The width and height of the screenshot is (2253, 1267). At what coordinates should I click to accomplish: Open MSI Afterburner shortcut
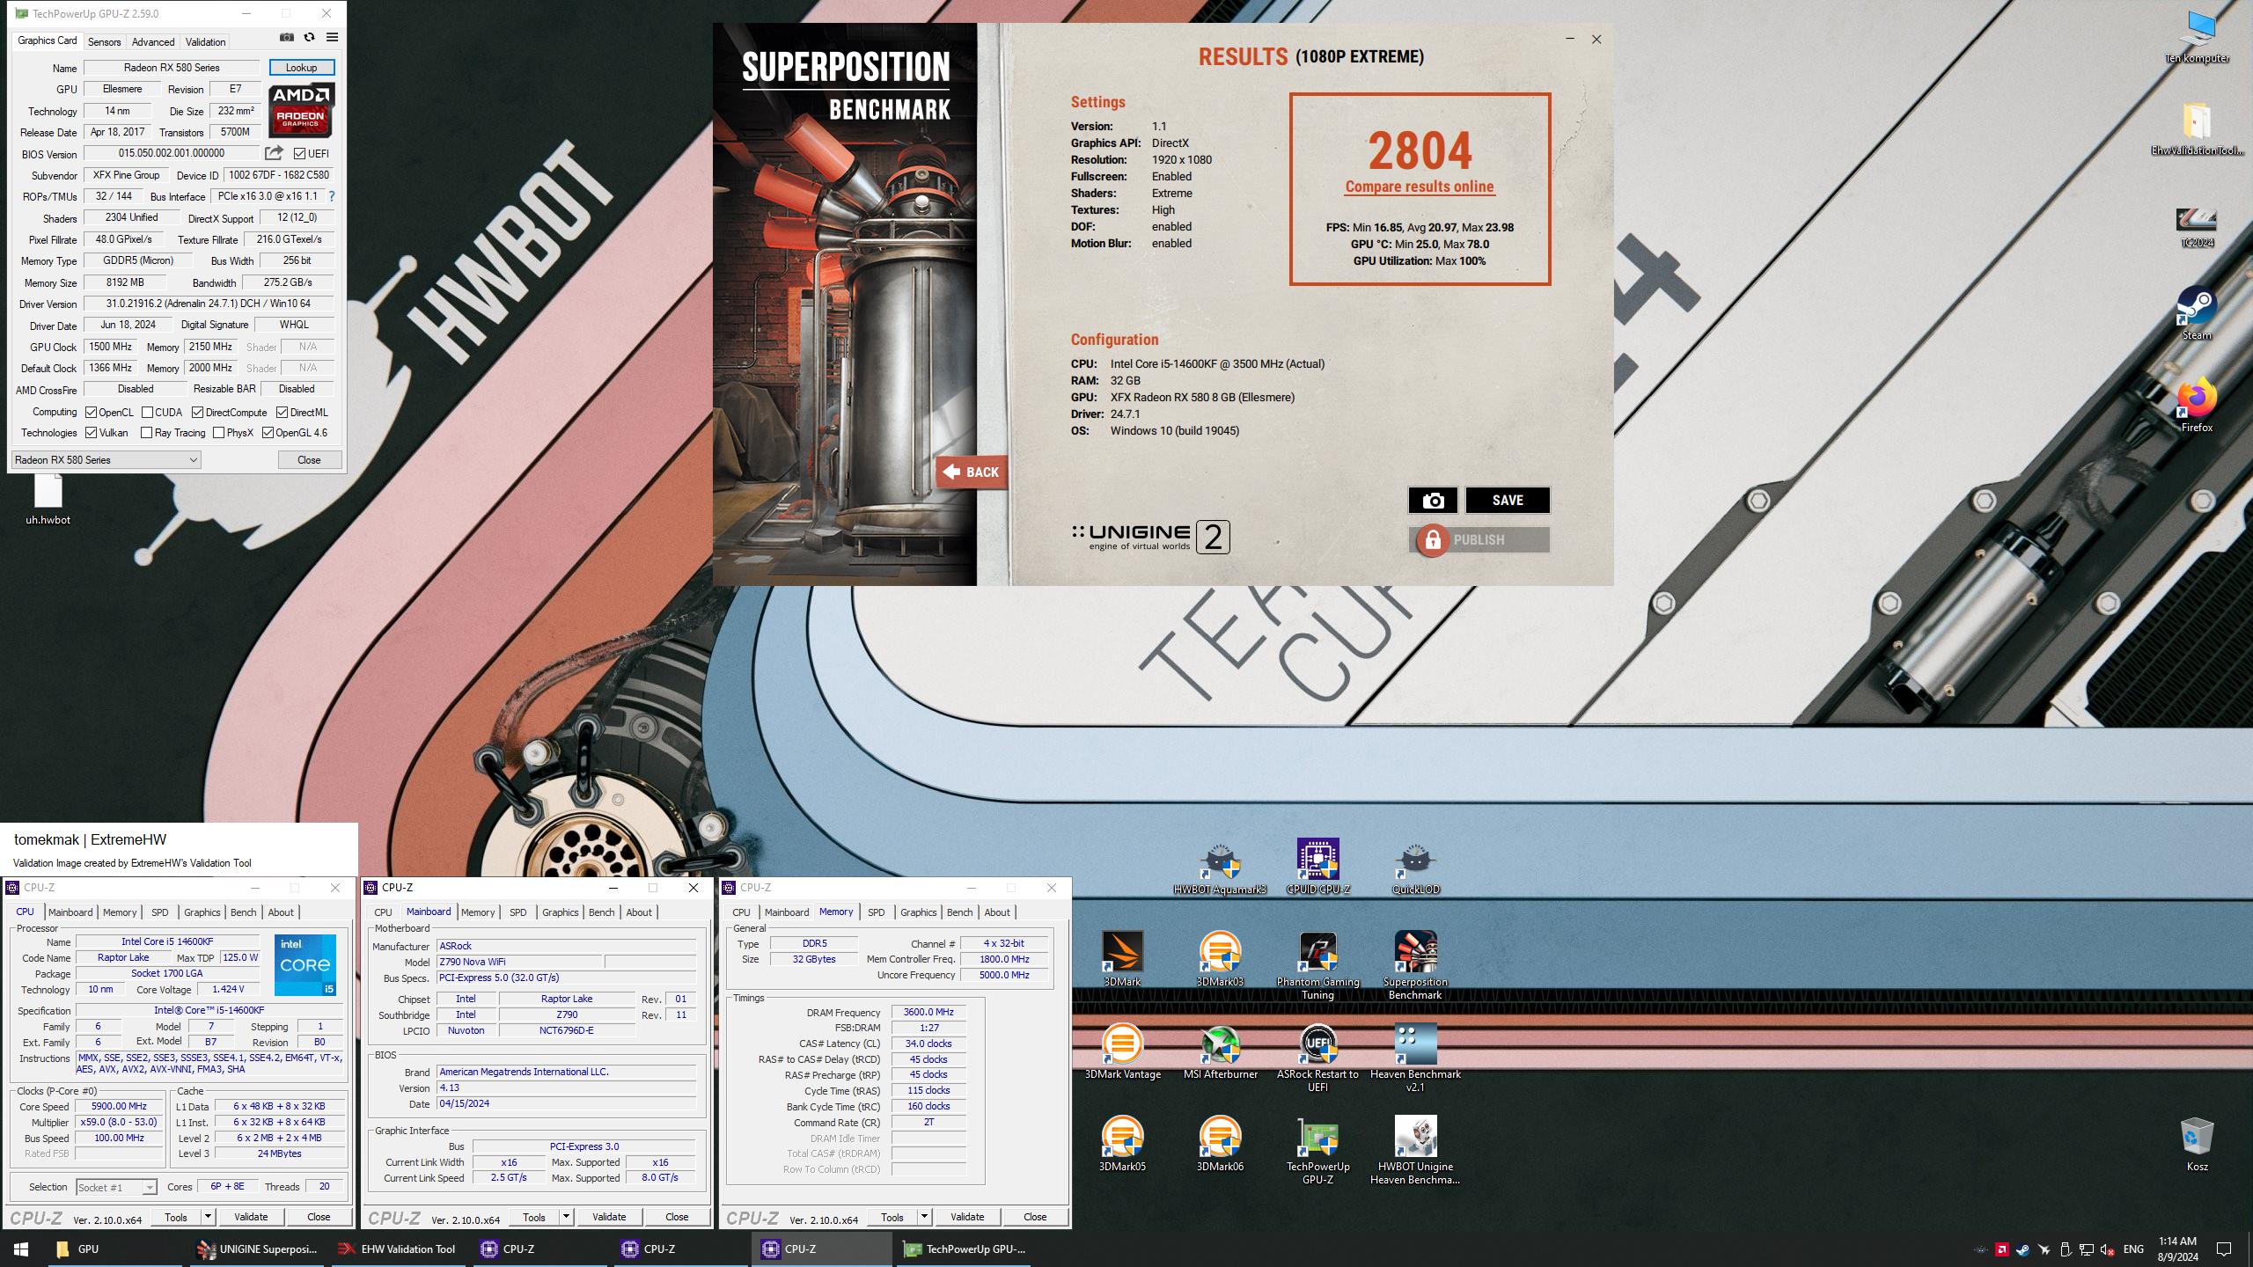(x=1220, y=1051)
